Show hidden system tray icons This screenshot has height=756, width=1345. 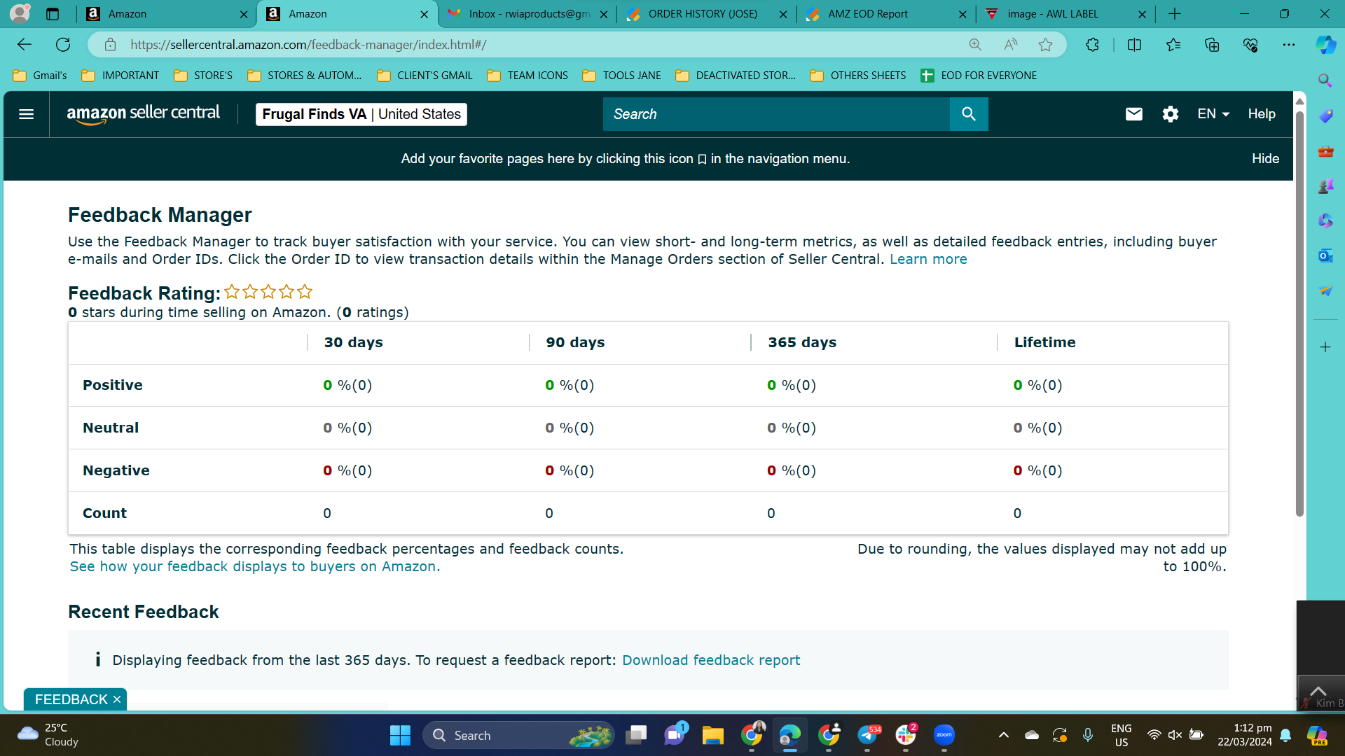[x=1003, y=735]
